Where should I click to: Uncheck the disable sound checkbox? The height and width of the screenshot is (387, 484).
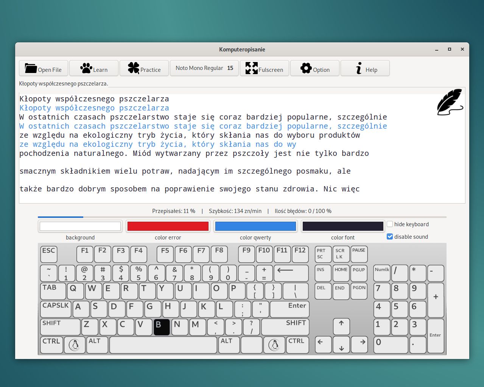coord(390,236)
